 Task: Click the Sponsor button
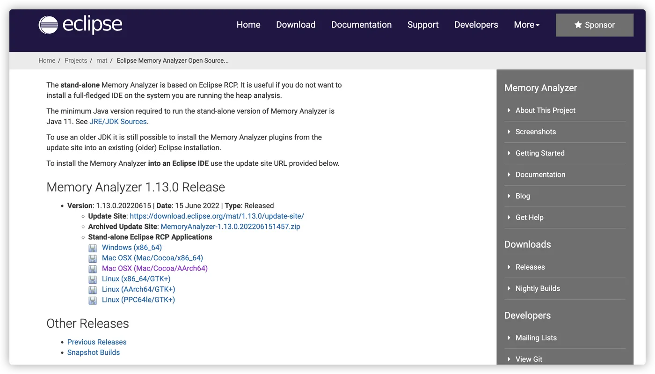[x=595, y=25]
